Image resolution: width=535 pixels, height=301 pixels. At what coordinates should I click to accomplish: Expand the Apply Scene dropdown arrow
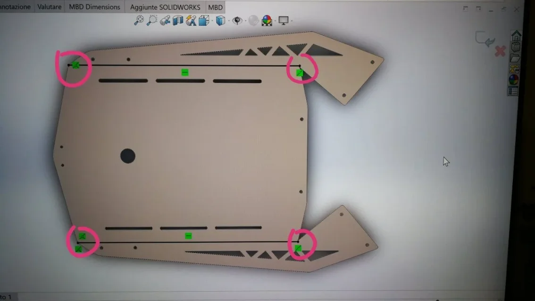pos(275,21)
